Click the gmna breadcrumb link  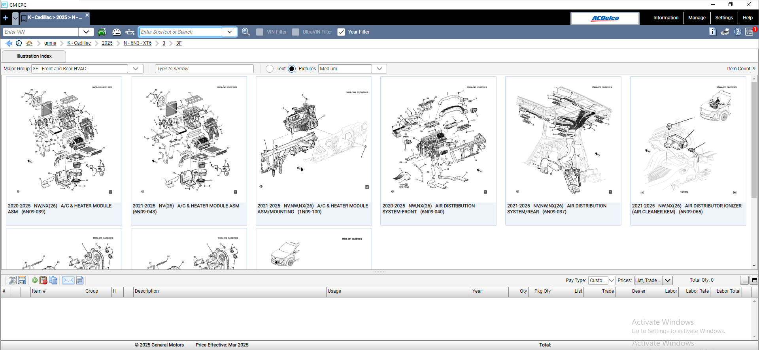coord(50,43)
